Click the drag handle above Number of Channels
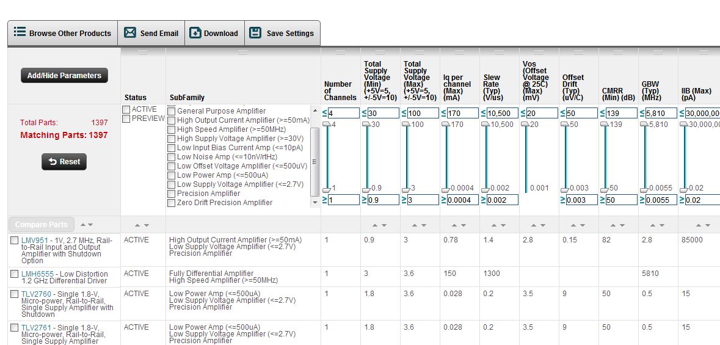 [x=340, y=53]
